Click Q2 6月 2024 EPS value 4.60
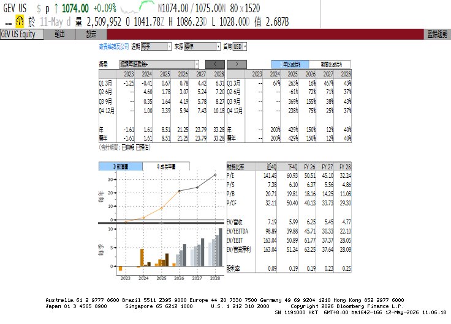 click(x=148, y=92)
